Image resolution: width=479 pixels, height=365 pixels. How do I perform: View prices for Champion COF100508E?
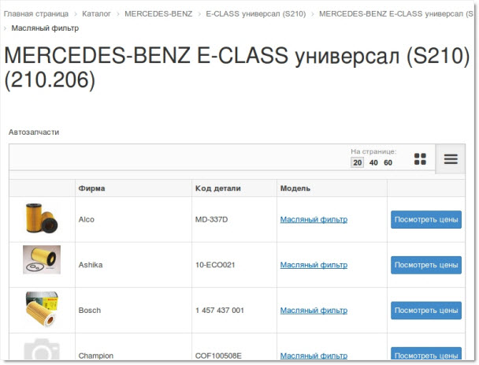tap(426, 355)
